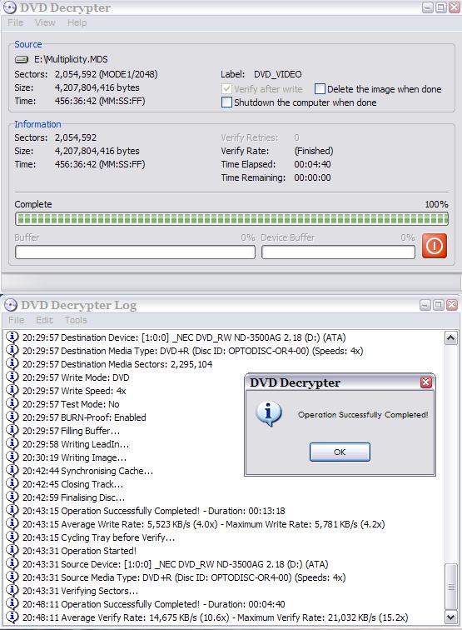Click the log scrollbar down arrow
Screen dimensions: 462x630
point(450,617)
